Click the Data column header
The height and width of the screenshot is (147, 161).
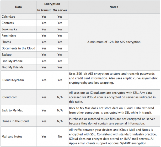tap(18, 7)
